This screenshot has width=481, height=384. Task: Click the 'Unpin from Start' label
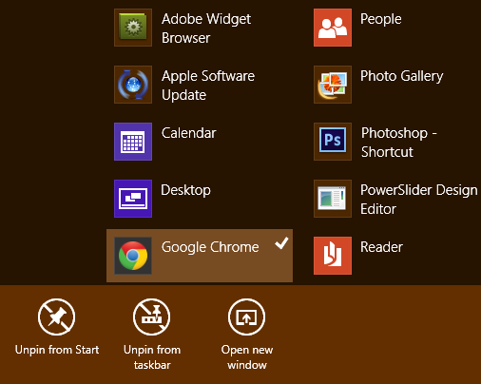tap(57, 350)
